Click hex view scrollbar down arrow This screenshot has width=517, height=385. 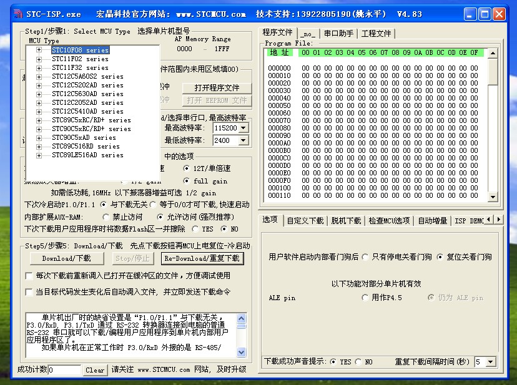(x=493, y=197)
